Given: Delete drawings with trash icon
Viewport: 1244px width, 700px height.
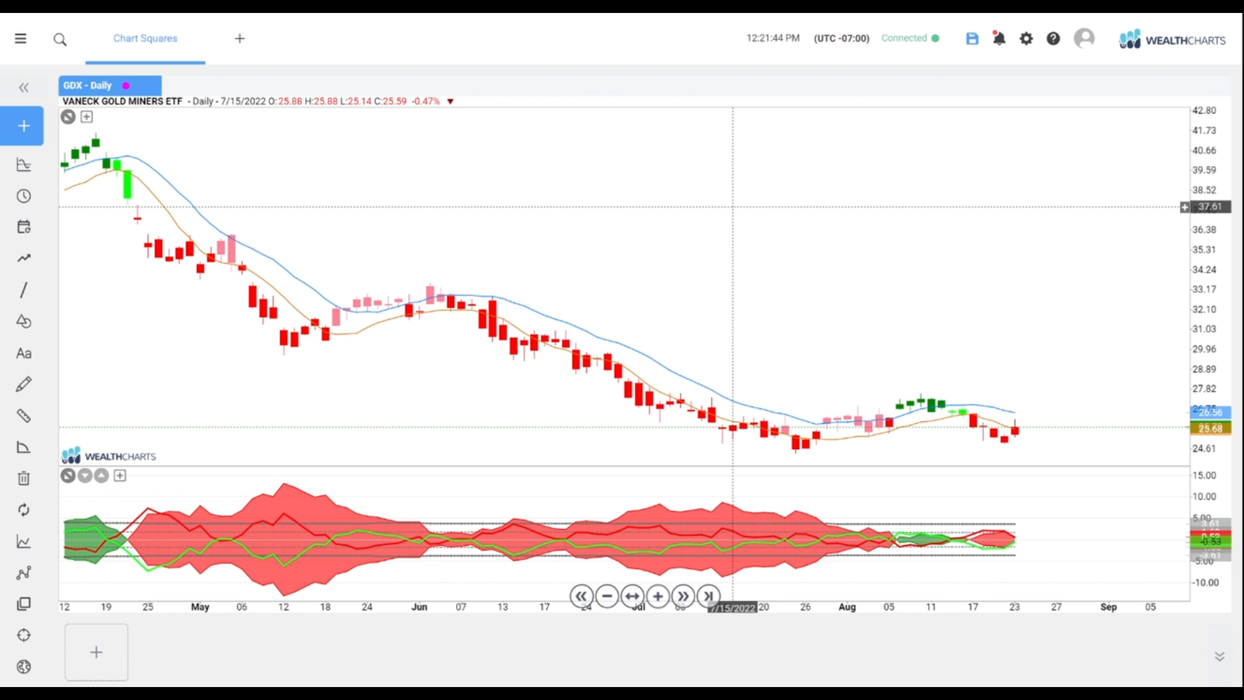Looking at the screenshot, I should tap(24, 478).
